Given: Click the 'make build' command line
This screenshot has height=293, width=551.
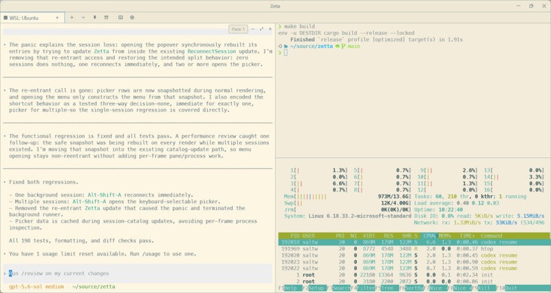Looking at the screenshot, I should click(299, 27).
